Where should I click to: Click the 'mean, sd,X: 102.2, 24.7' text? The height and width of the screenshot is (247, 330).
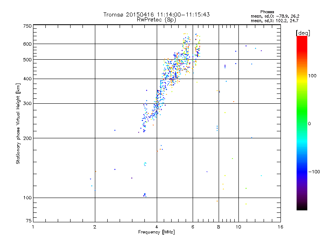pos(274,21)
